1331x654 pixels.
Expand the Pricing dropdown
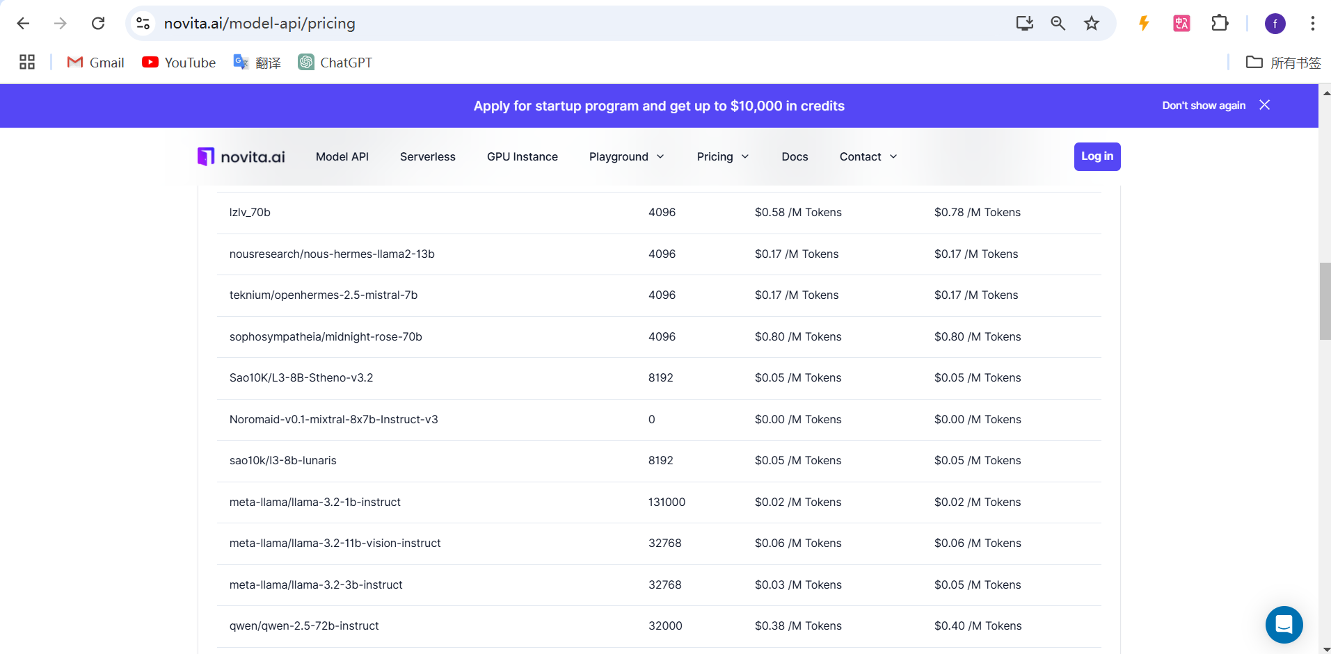click(x=723, y=157)
